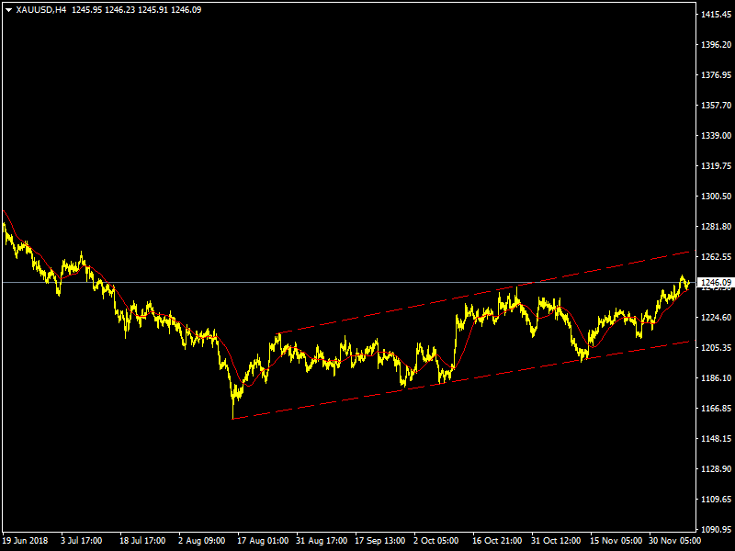This screenshot has width=735, height=551.
Task: Click the 1090.95 price scale label
Action: 715,530
